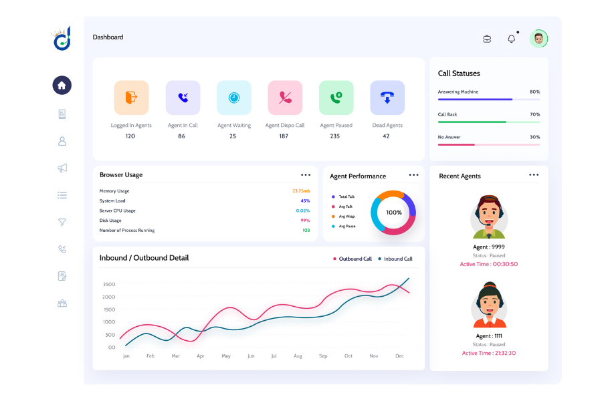This screenshot has width=602, height=401.
Task: Open the Recent Agents options menu
Action: pyautogui.click(x=534, y=175)
